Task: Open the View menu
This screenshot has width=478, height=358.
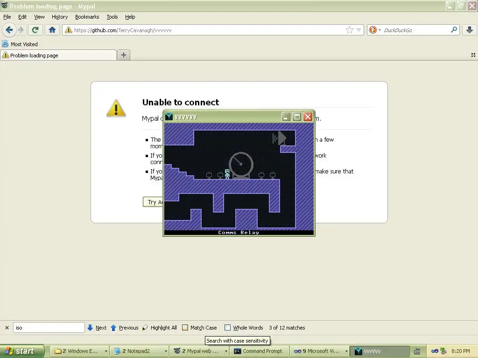Action: pos(39,17)
